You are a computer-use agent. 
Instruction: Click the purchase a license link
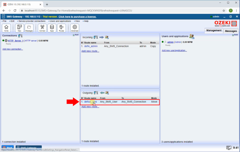click(77, 17)
